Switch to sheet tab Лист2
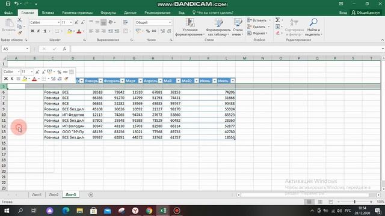 click(54, 194)
